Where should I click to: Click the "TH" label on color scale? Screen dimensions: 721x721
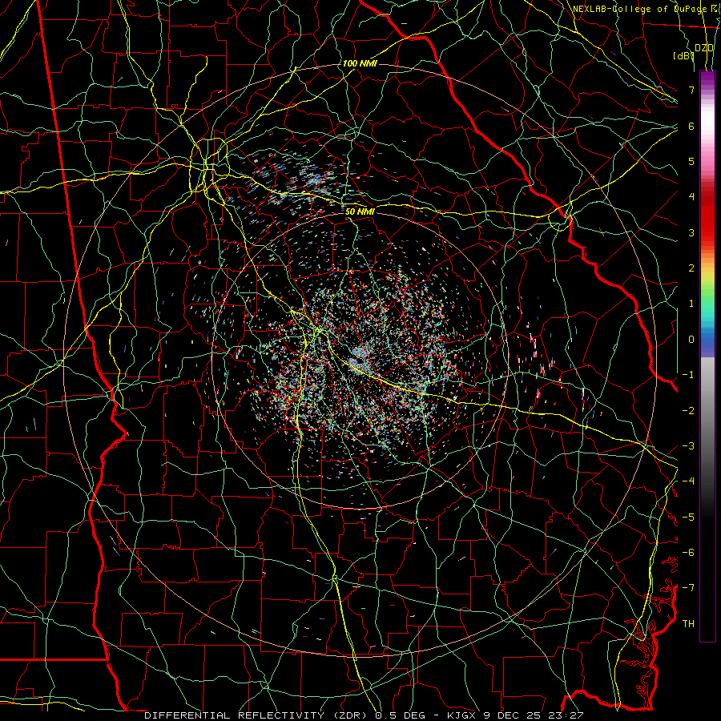(688, 624)
